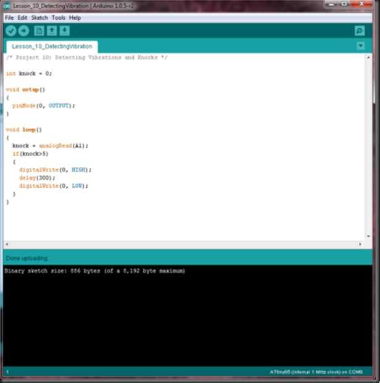The width and height of the screenshot is (380, 383).
Task: Click the 'Binary sketch size' console line
Action: tap(95, 271)
